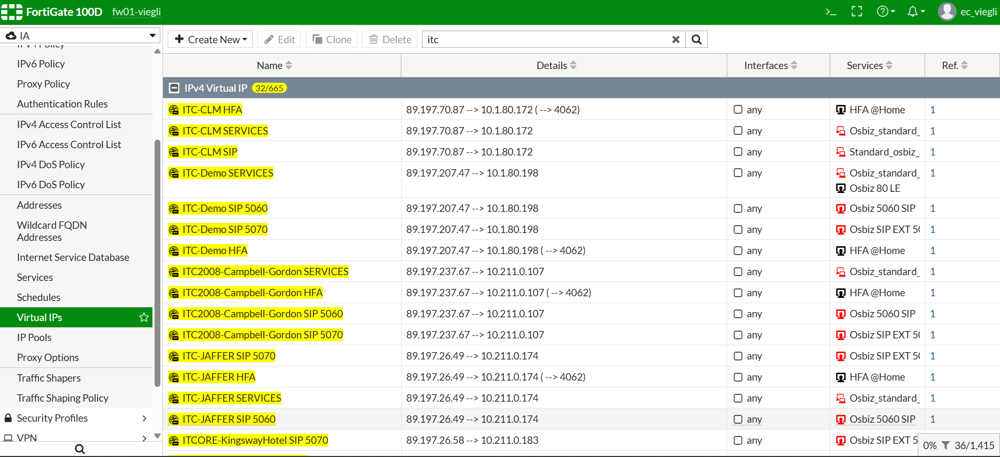Screen dimensions: 1000x457
Task: Click the Edit button
Action: pyautogui.click(x=279, y=40)
